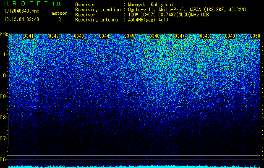Select the 0.9 kHz axis label
Viewport: 264px width, 168px height.
click(x=3, y=97)
